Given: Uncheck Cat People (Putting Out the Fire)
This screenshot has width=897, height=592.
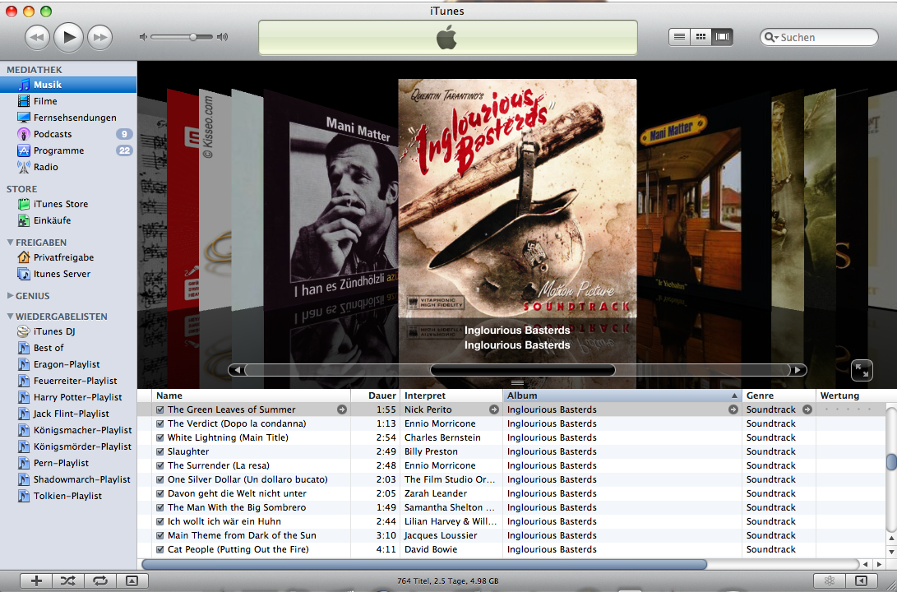Looking at the screenshot, I should coord(160,550).
